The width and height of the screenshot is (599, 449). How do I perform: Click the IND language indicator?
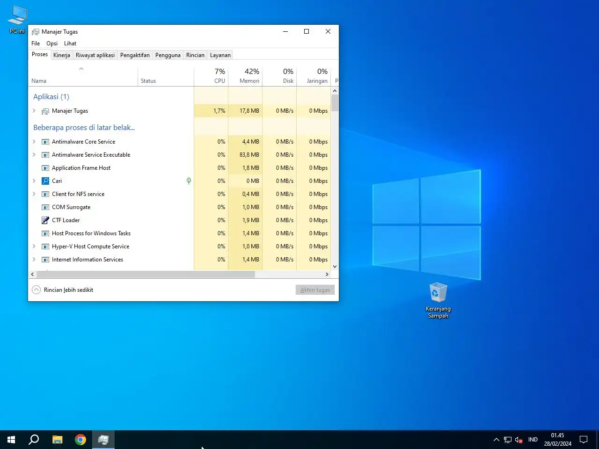pyautogui.click(x=533, y=440)
